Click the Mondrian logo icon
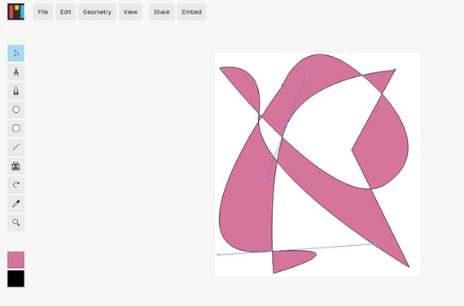Viewport: 464px width, 306px height. click(x=16, y=12)
